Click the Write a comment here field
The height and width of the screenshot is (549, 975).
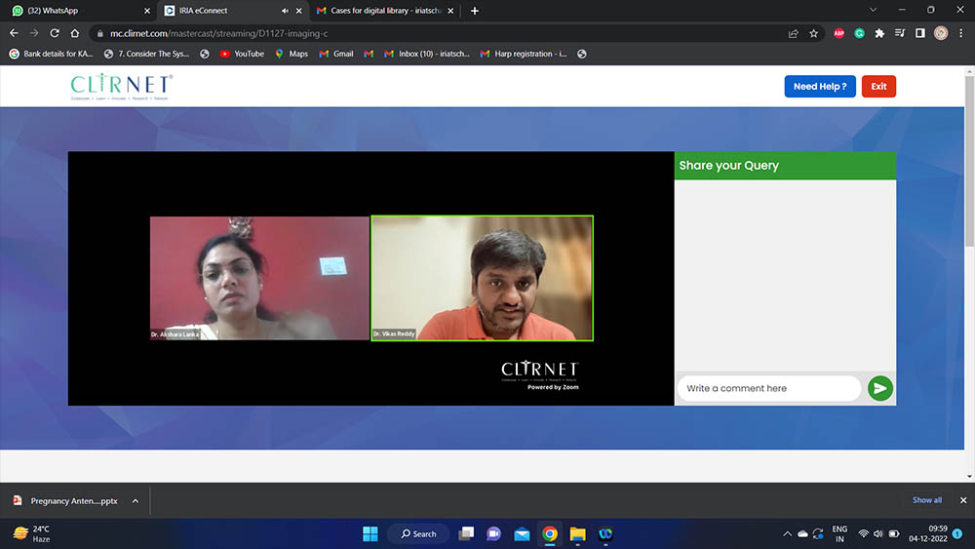tap(768, 388)
